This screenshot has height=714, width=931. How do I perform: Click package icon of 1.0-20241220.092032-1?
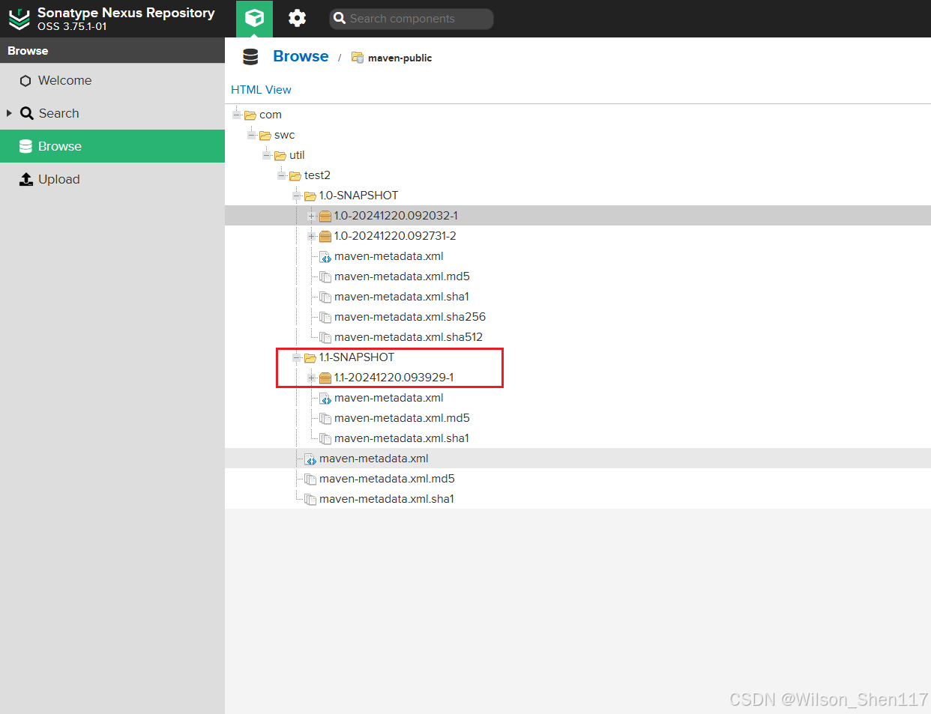[x=325, y=216]
